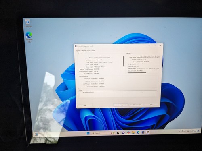The height and width of the screenshot is (151, 202).
Task: Click the Shared Memory value
Action: coord(96,74)
